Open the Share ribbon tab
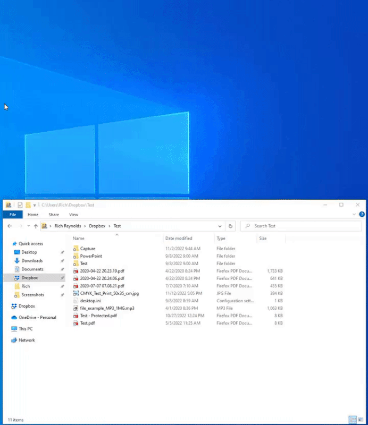This screenshot has height=425, width=368. tap(54, 215)
